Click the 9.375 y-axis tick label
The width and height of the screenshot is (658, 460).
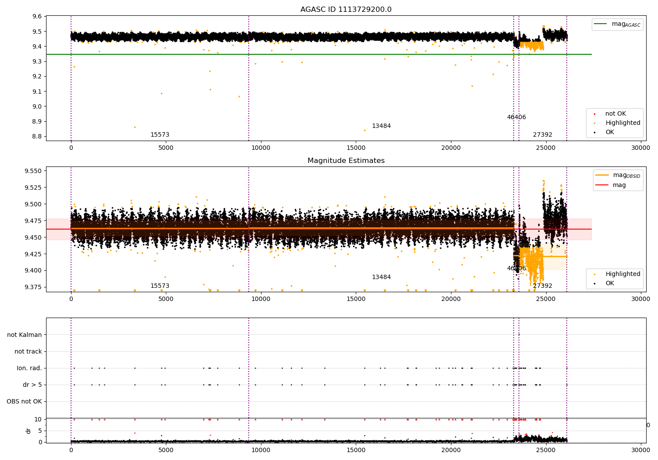34,287
